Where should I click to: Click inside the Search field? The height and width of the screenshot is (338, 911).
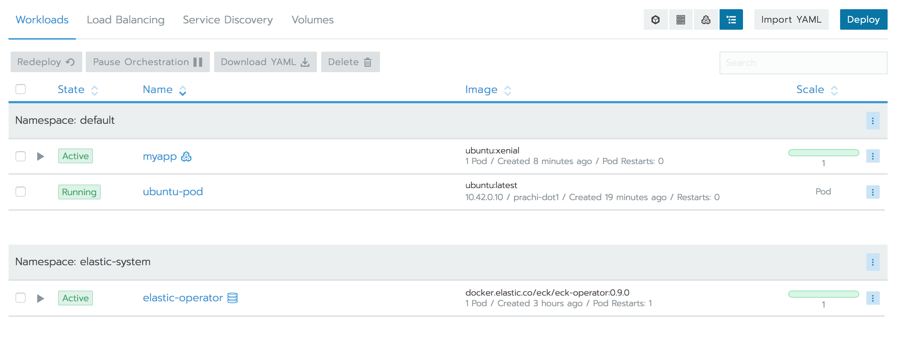[x=803, y=63]
